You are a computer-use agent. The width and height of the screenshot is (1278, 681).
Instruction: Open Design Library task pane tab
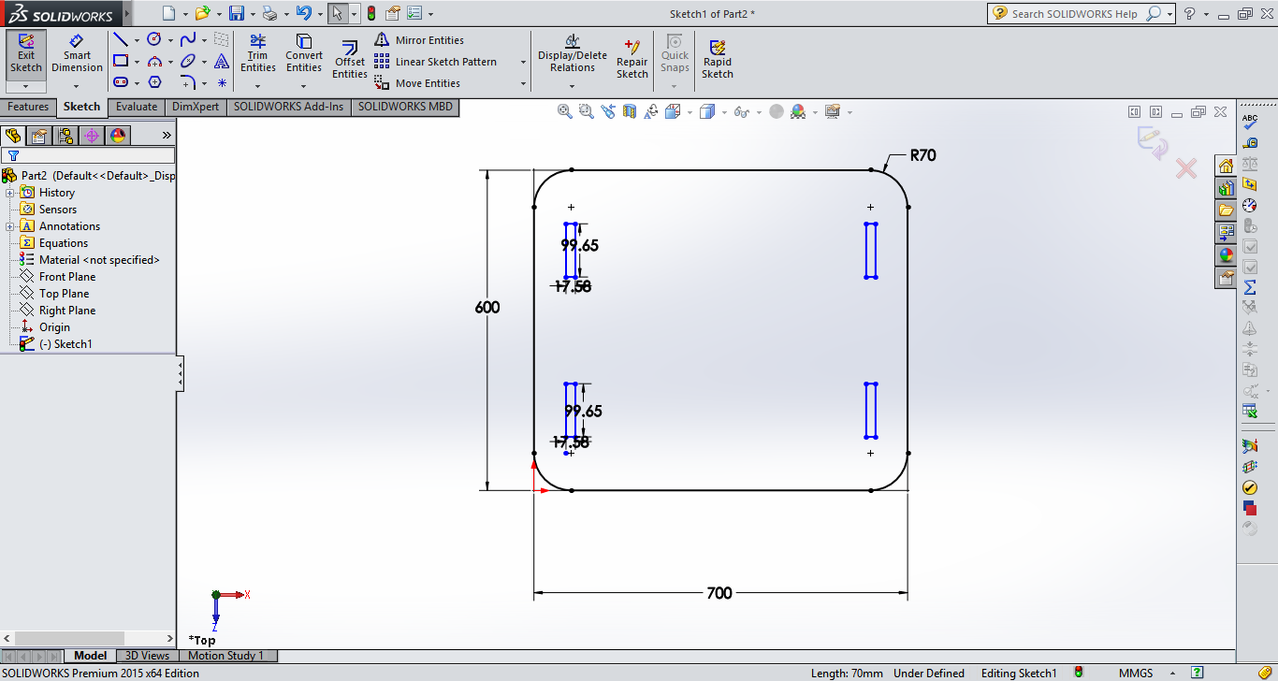1227,188
